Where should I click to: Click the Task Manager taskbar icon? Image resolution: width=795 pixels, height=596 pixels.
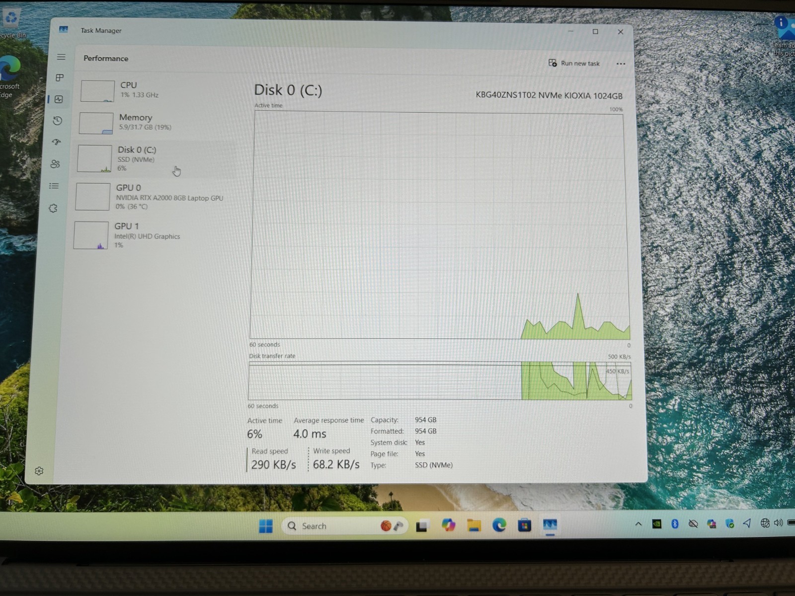pyautogui.click(x=550, y=524)
